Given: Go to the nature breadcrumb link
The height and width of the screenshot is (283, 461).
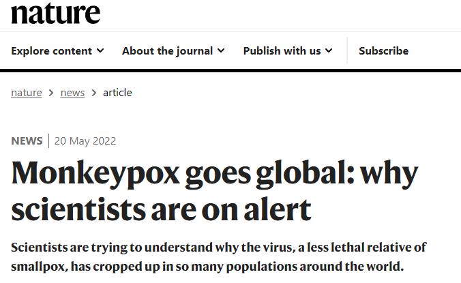Looking at the screenshot, I should click(27, 93).
